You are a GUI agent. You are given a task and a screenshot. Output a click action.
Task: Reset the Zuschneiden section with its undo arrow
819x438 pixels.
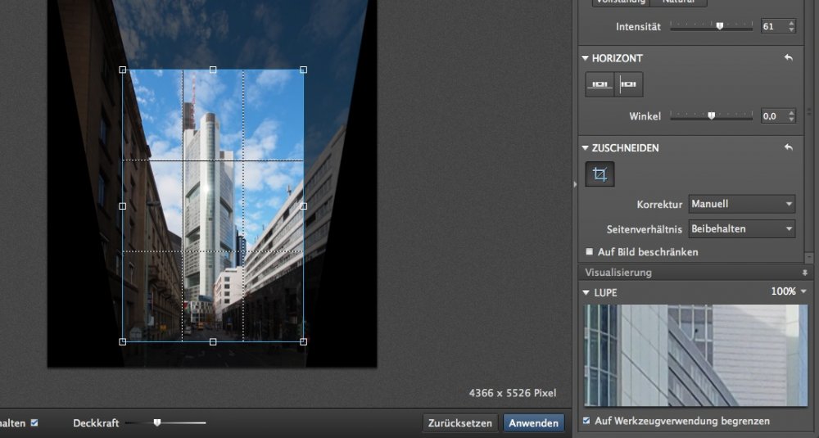pyautogui.click(x=788, y=148)
